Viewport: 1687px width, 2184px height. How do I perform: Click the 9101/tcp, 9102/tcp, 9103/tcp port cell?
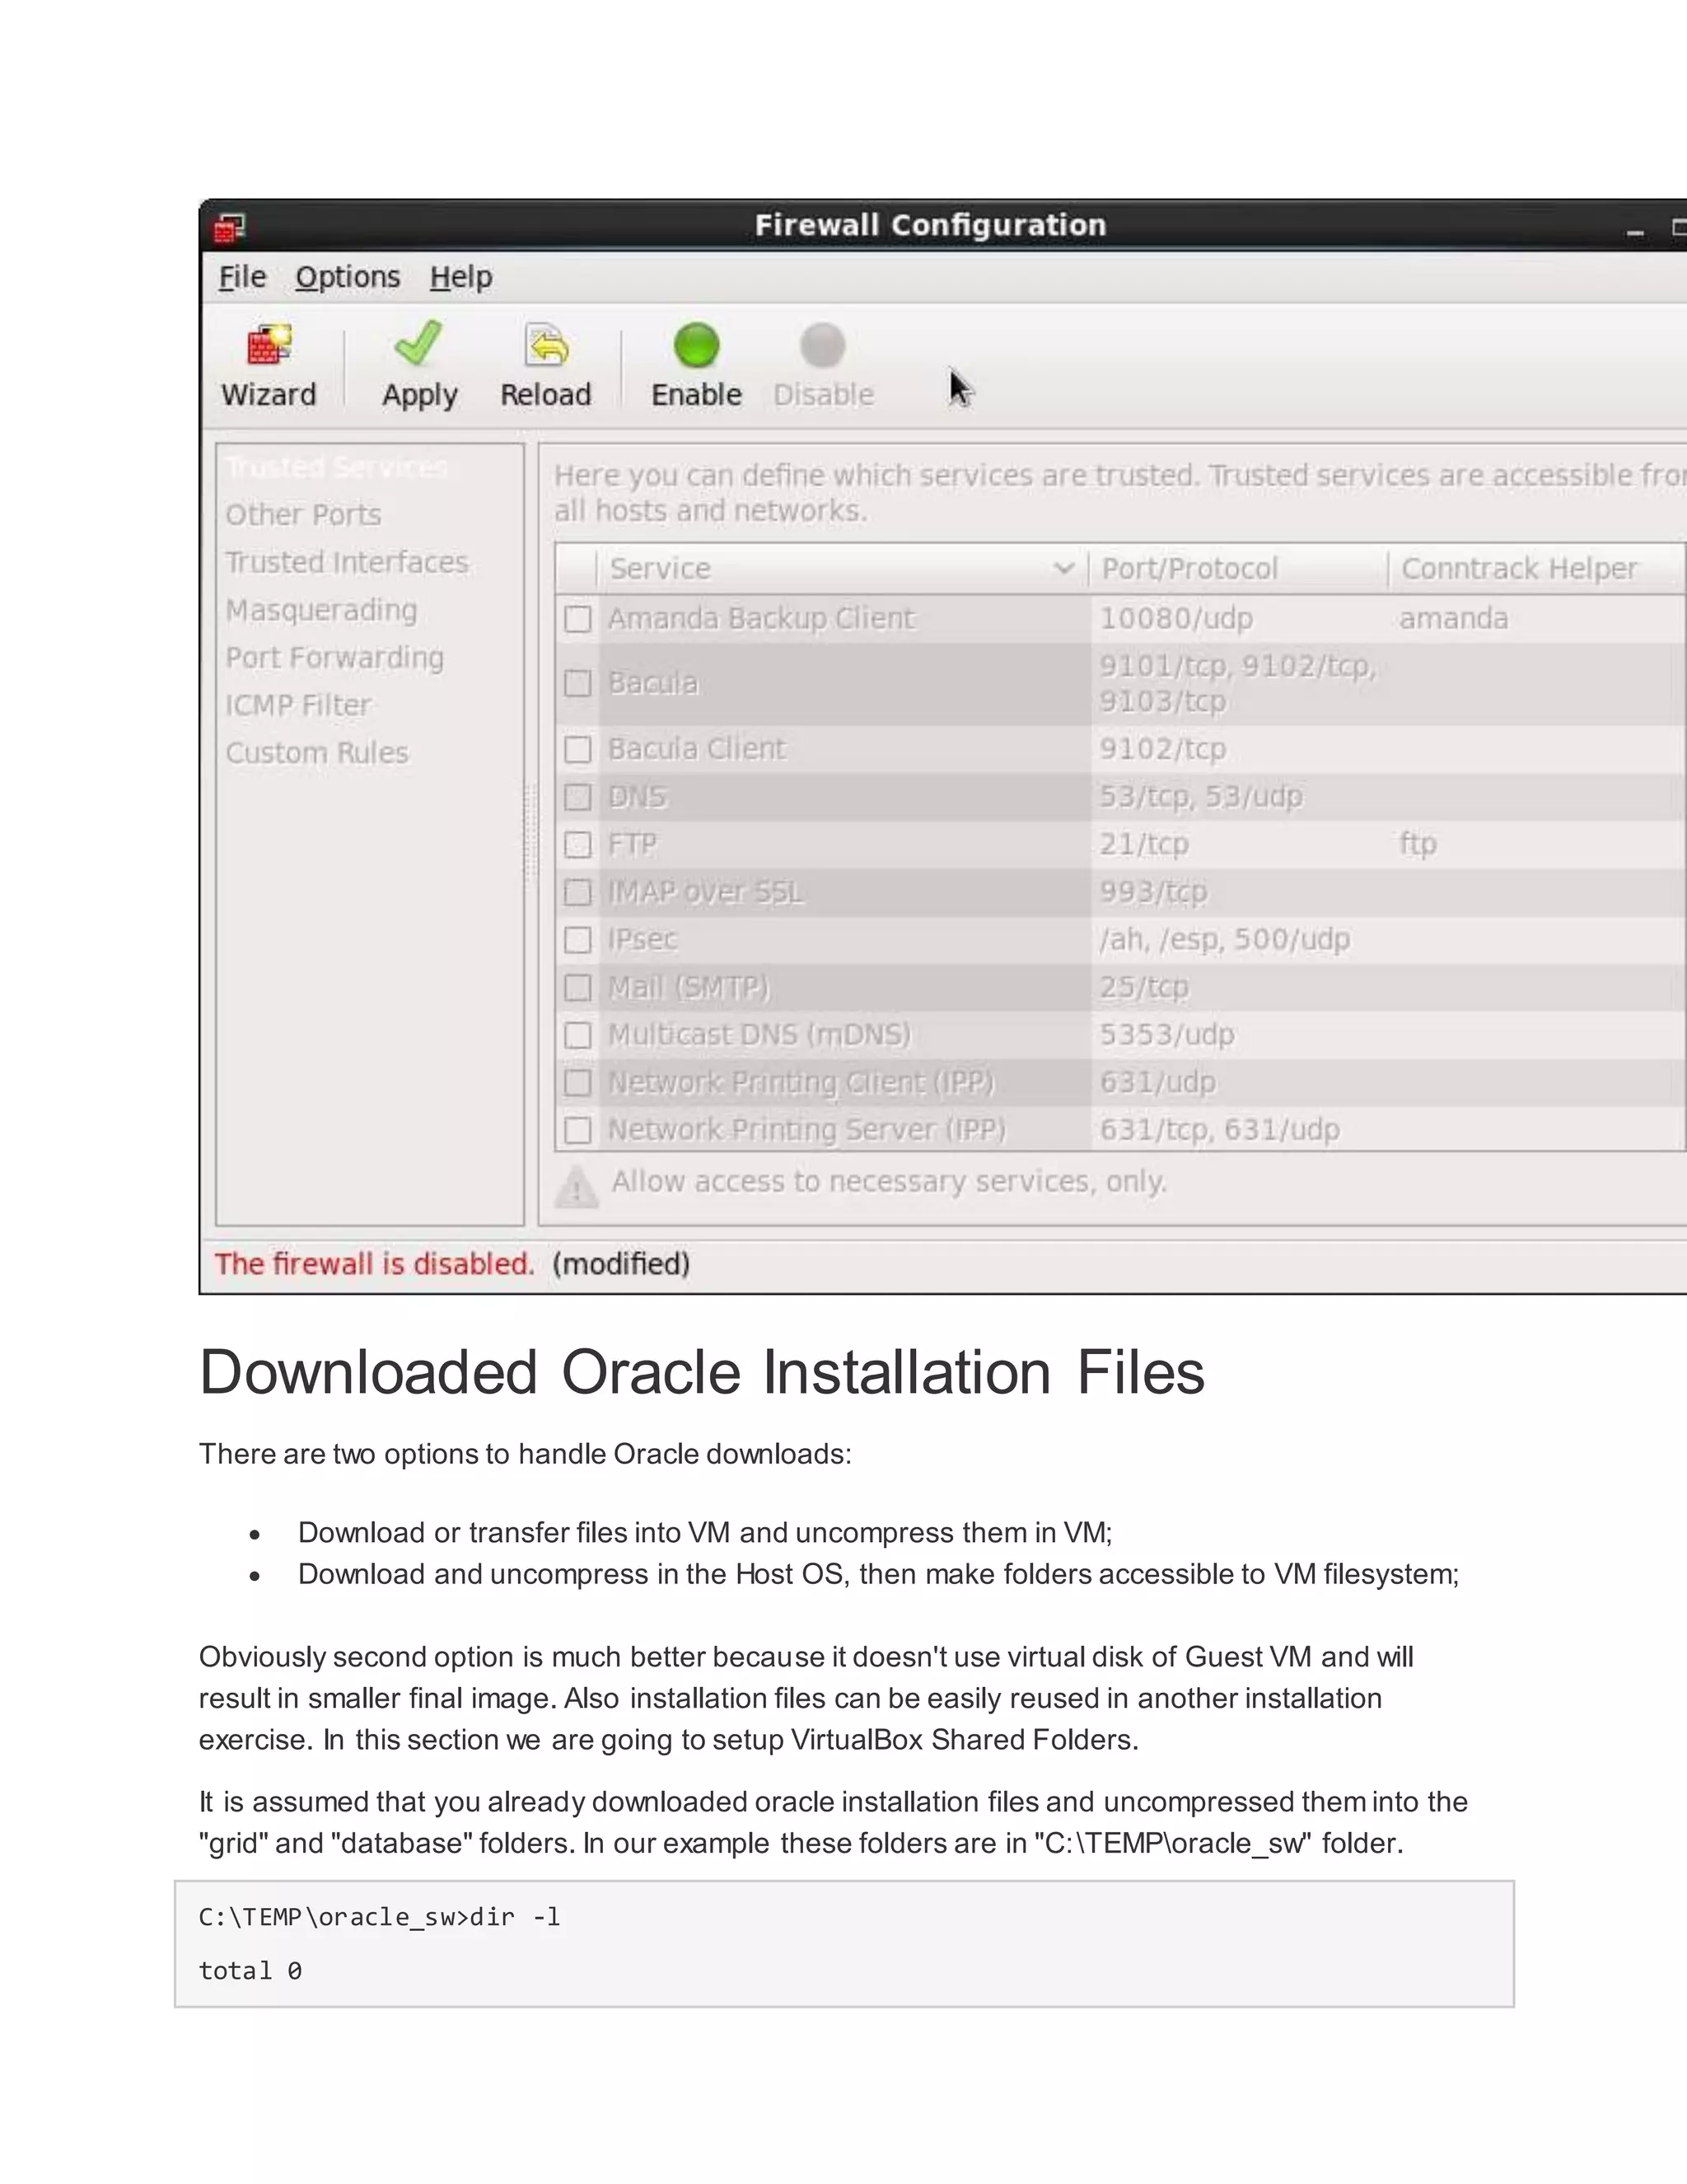[1238, 683]
